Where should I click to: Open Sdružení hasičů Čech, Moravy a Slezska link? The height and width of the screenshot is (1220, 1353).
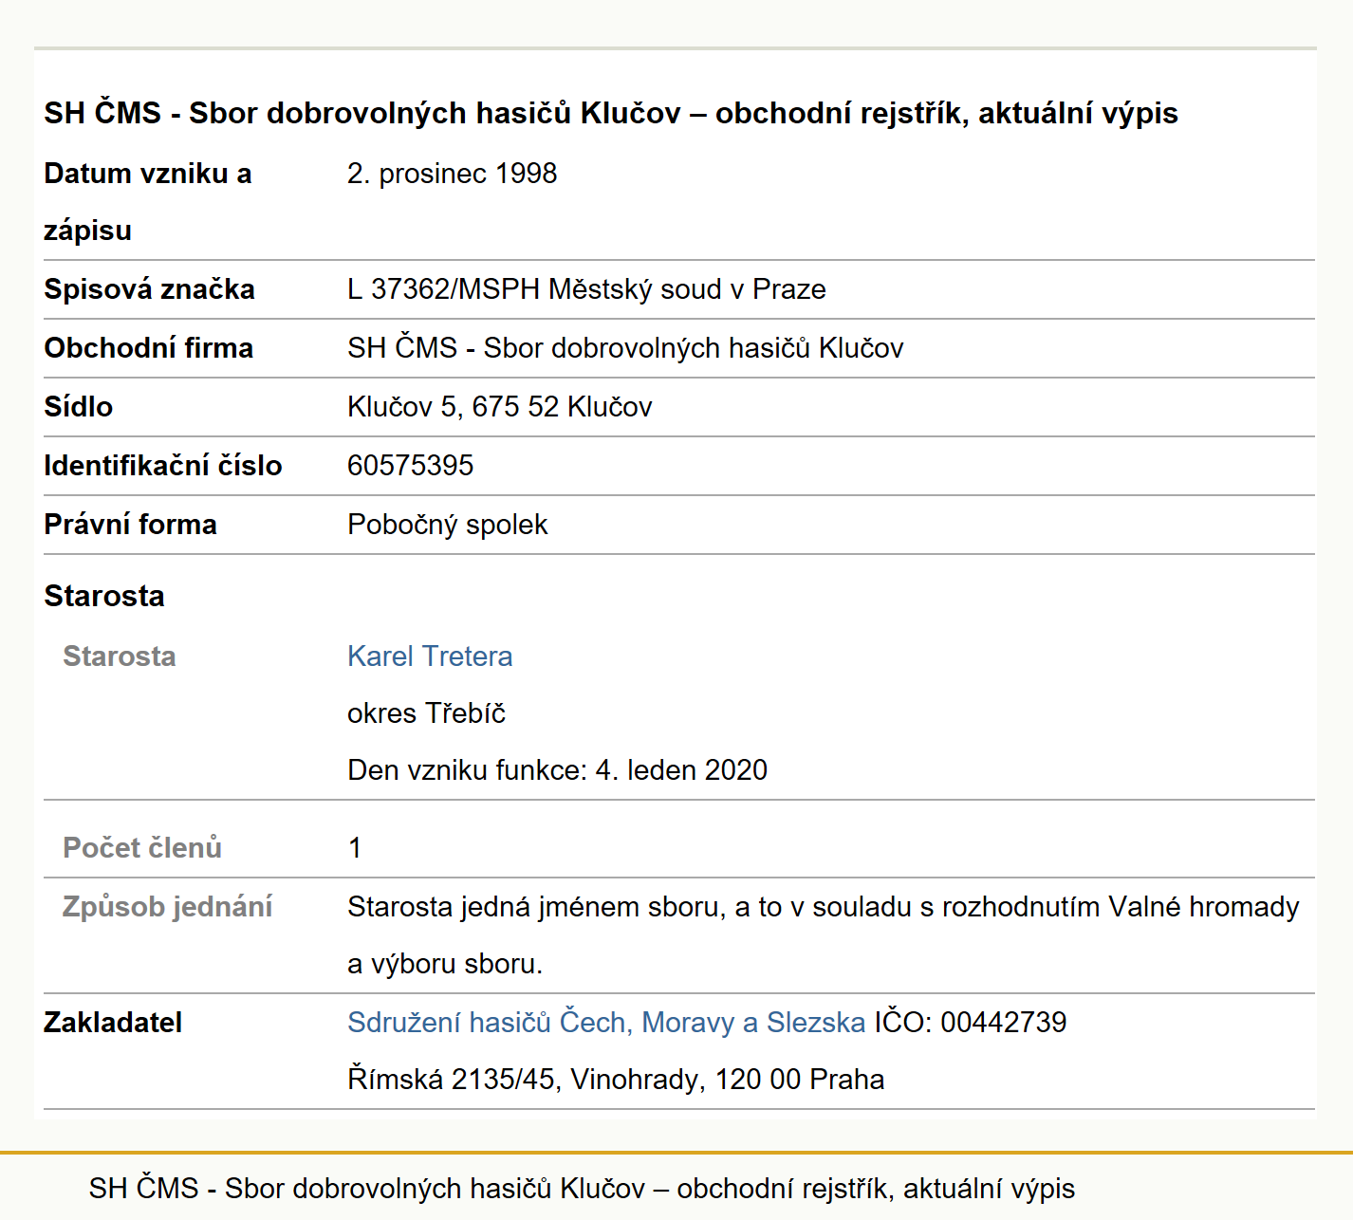tap(606, 1022)
